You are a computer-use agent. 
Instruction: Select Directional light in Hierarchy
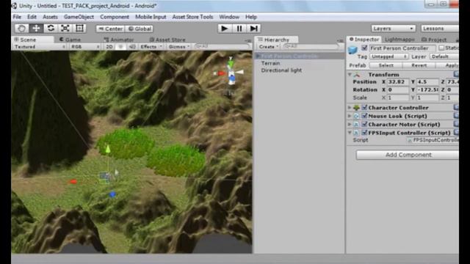pos(281,70)
